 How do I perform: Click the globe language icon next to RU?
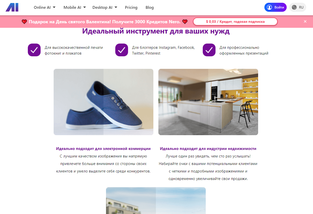tap(294, 7)
